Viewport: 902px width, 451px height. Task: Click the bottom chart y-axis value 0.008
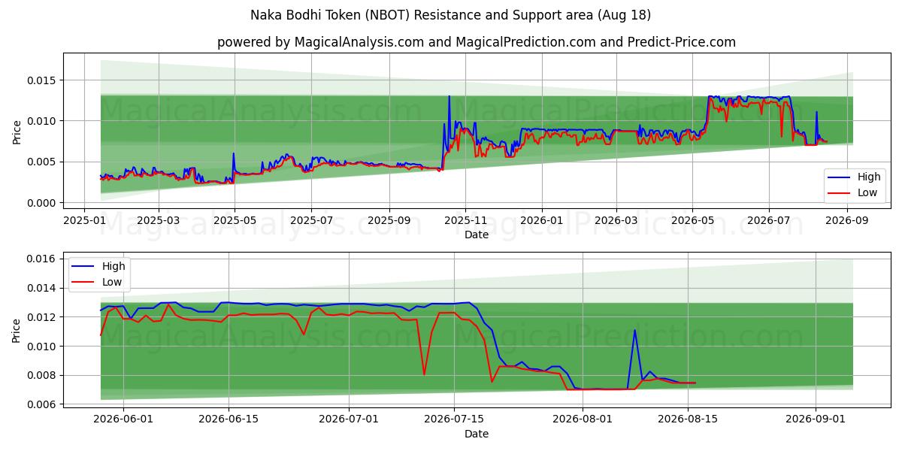pos(43,376)
